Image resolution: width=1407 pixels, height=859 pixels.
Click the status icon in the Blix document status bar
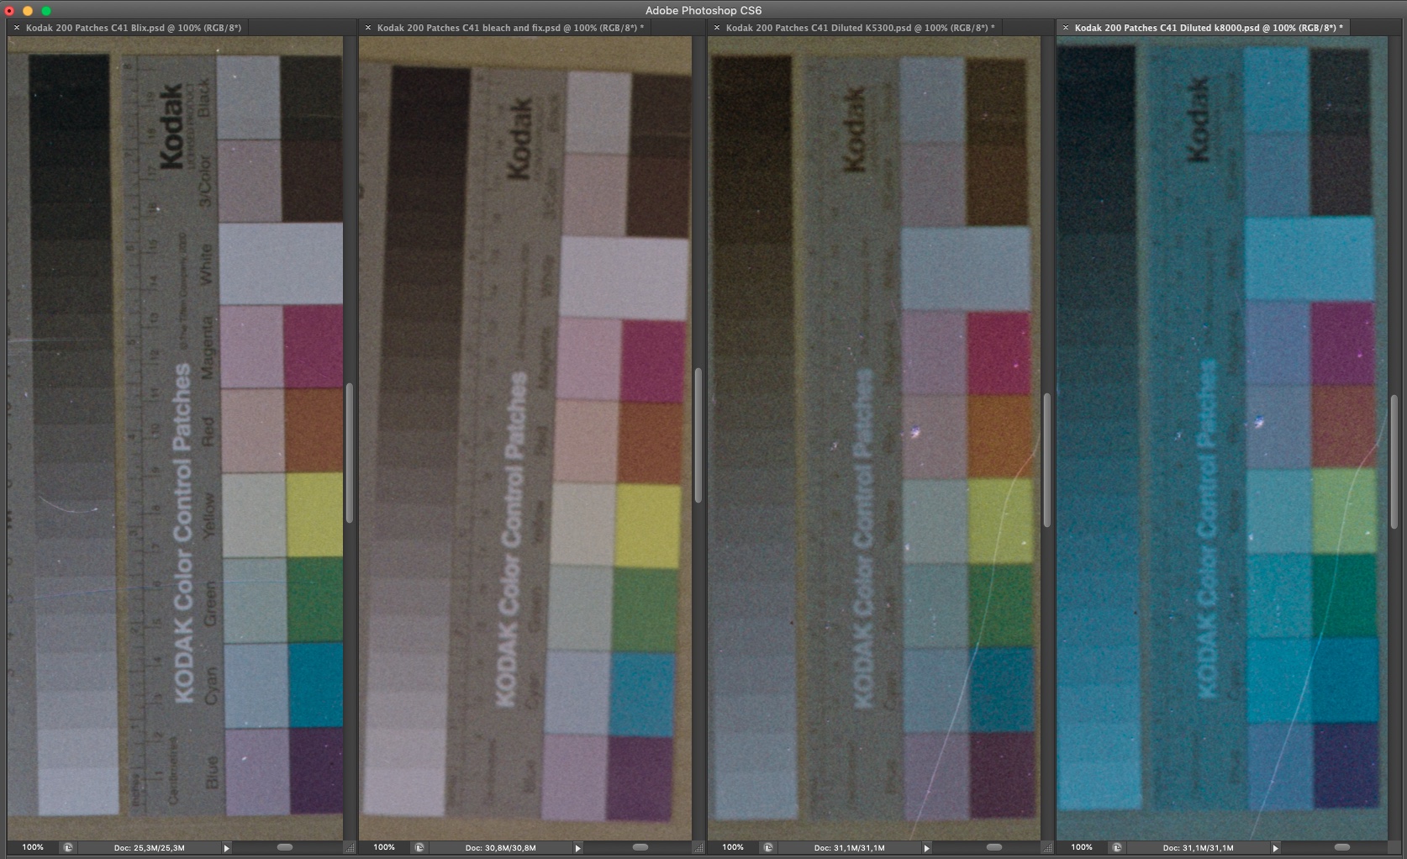point(68,848)
